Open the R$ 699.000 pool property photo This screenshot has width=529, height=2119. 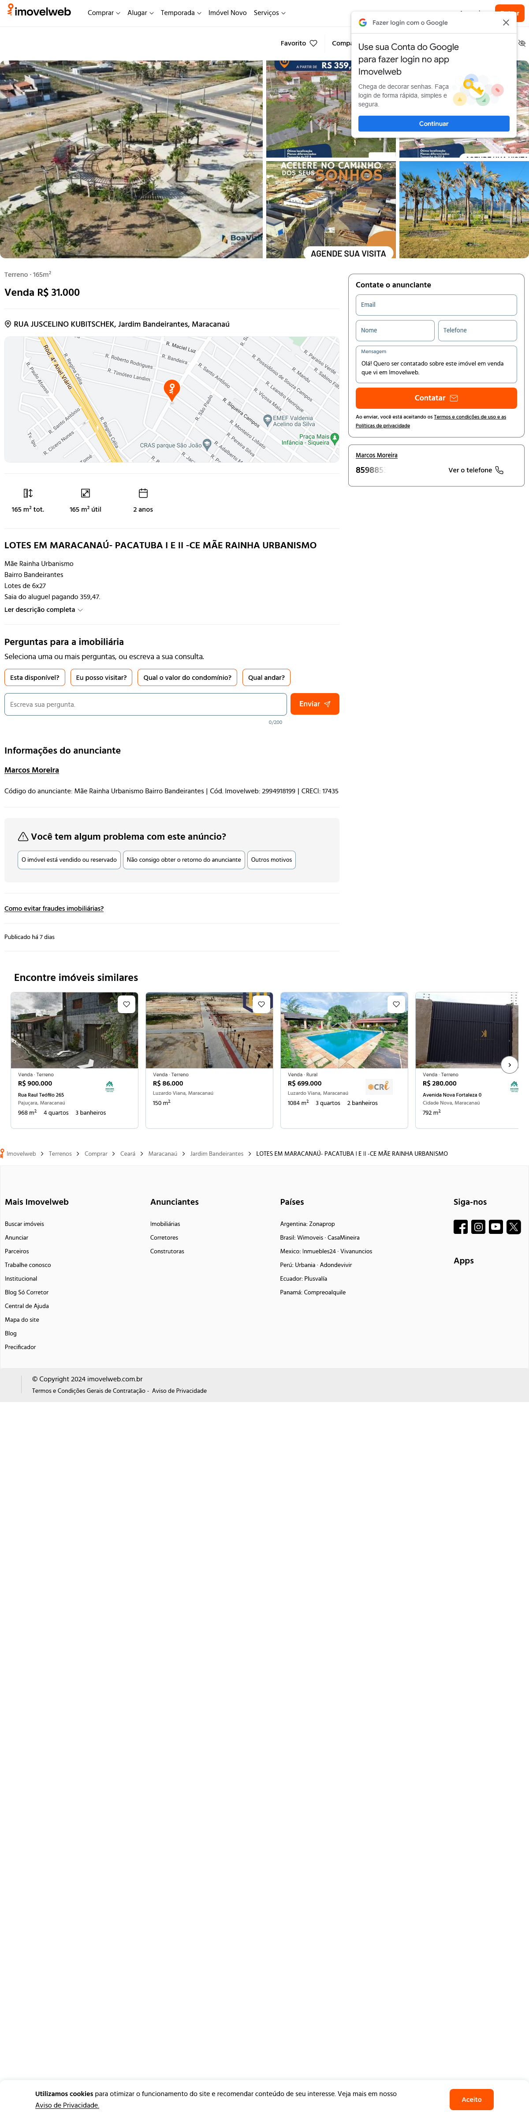point(344,1030)
